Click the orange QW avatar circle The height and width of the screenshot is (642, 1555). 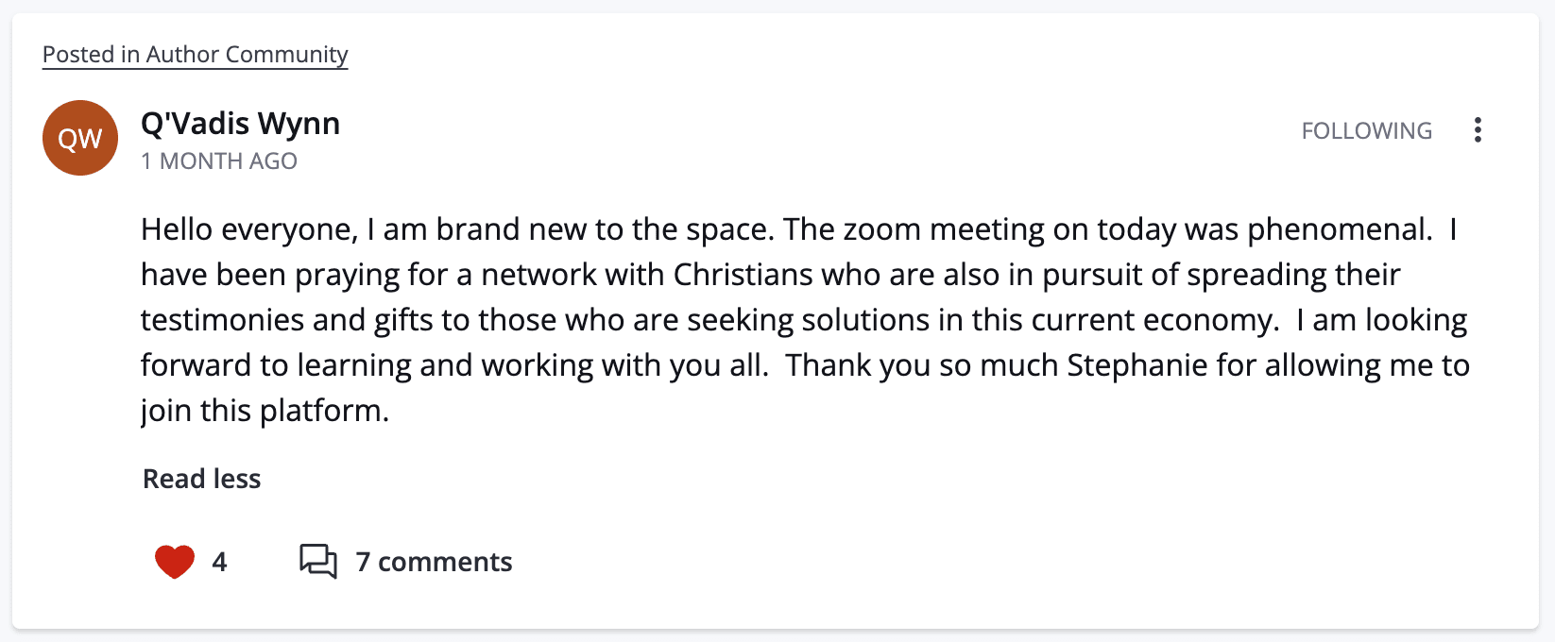[80, 138]
